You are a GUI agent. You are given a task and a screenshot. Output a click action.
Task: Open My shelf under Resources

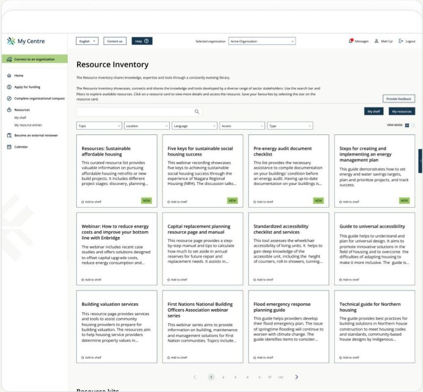click(20, 118)
